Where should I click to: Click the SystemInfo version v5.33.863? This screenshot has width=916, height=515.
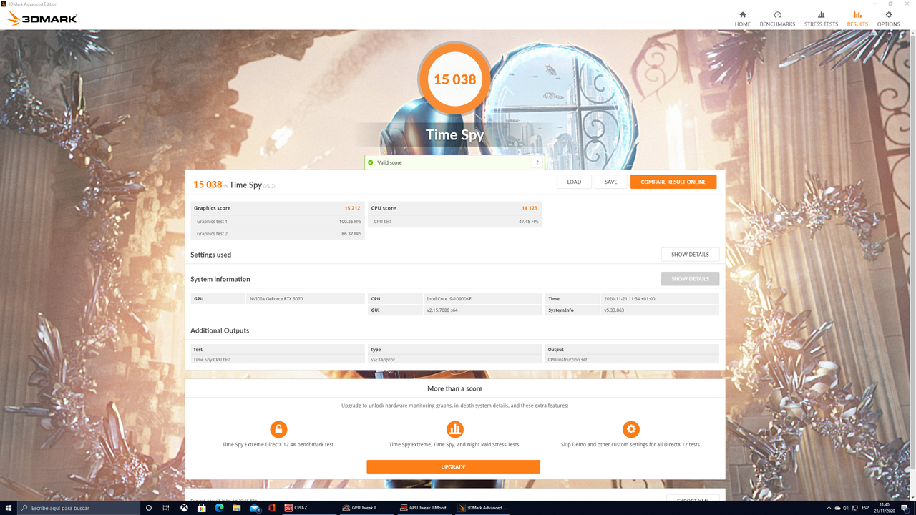pyautogui.click(x=614, y=310)
